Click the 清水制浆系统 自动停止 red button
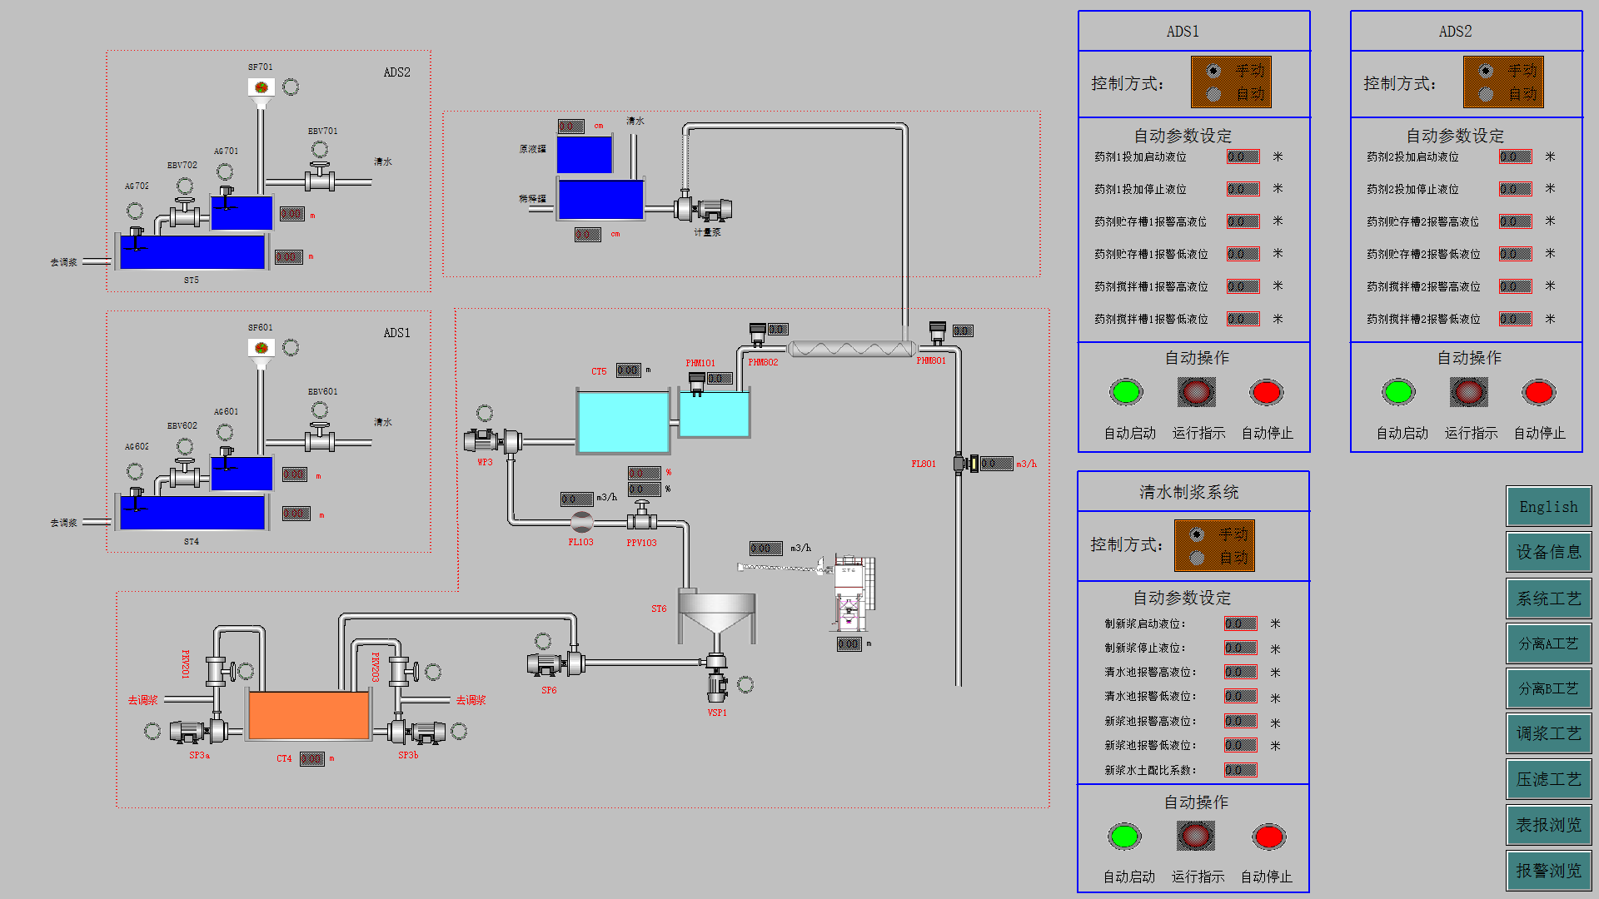Screen dimensions: 1599x899 (1268, 837)
